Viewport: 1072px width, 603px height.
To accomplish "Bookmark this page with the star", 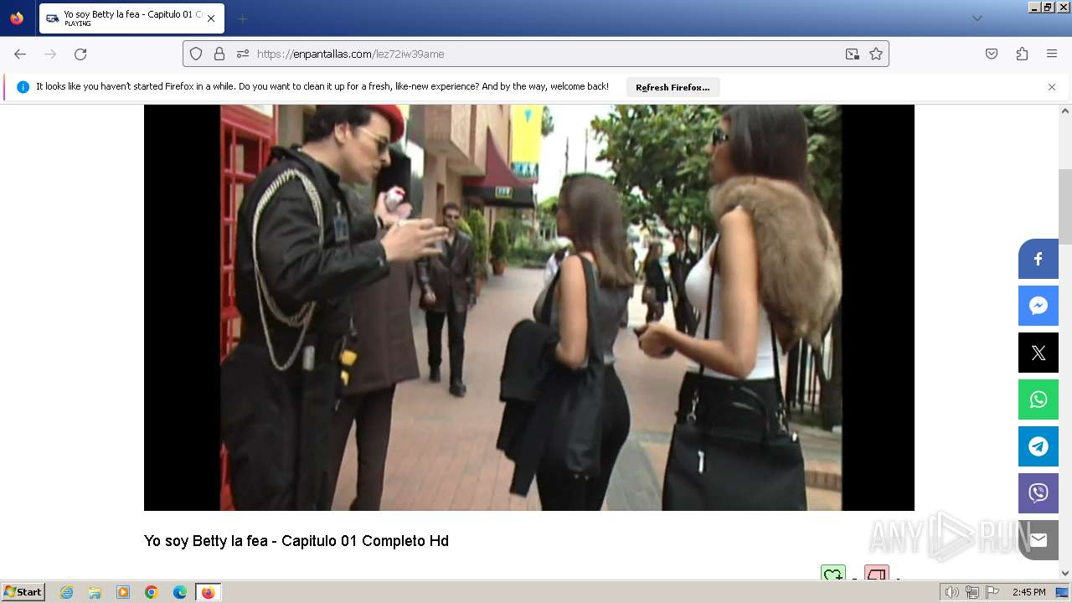I will point(876,54).
